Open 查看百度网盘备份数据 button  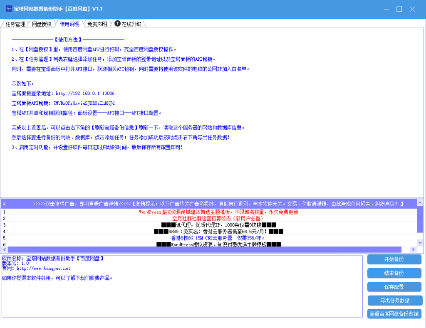[x=394, y=314]
